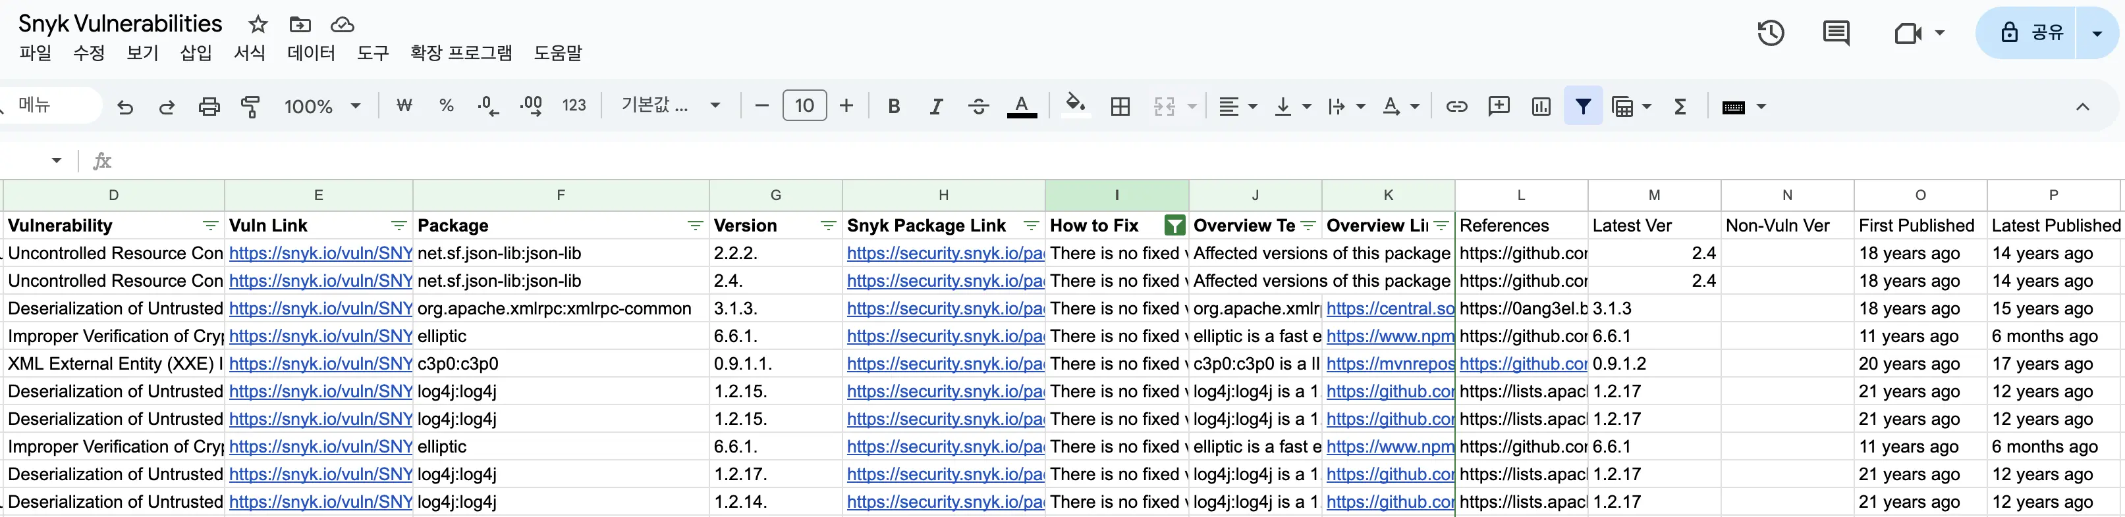
Task: Open the functions sigma menu
Action: coord(1680,106)
